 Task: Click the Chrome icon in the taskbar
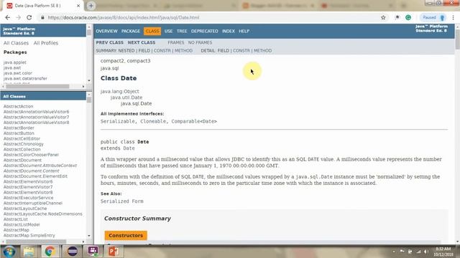click(50, 252)
